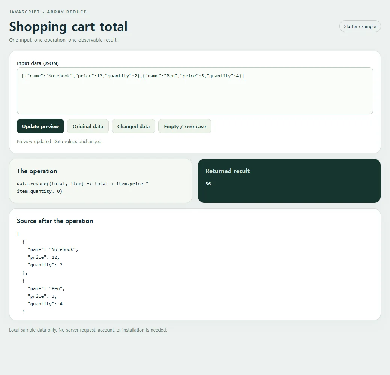Click the Starter example pill

click(360, 26)
